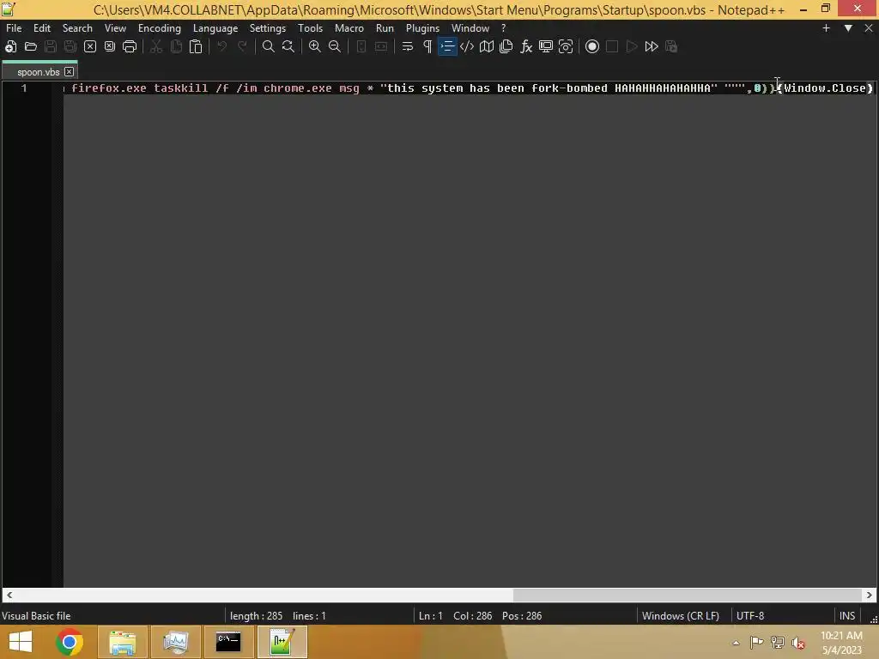
Task: Open the Encoding menu
Action: (160, 28)
